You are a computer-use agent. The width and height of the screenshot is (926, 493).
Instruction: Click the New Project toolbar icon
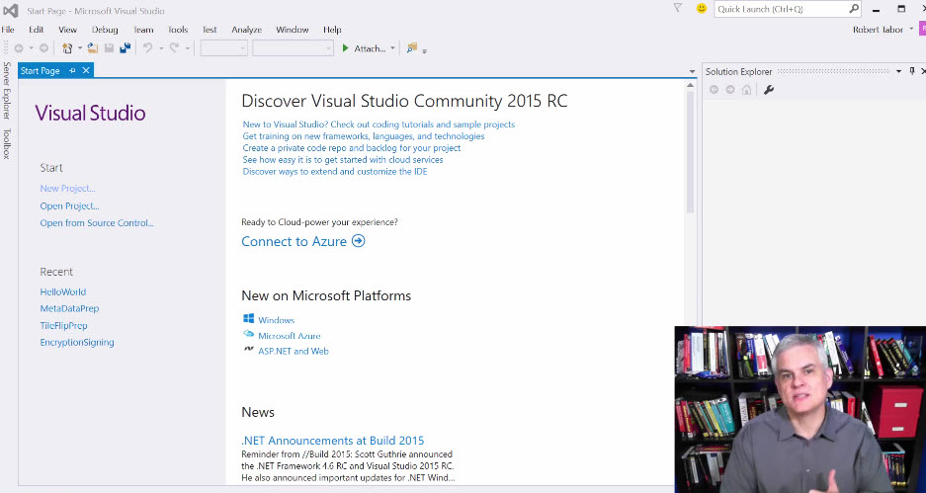67,48
